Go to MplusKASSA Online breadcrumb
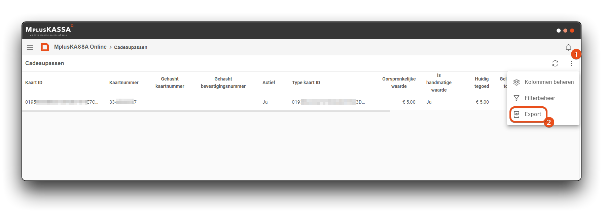603x213 pixels. 80,47
